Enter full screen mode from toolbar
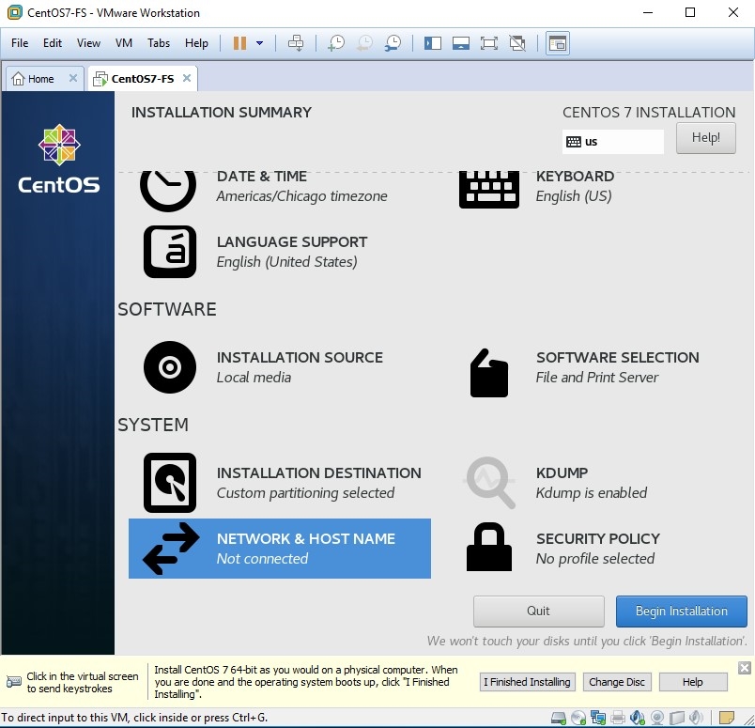The width and height of the screenshot is (755, 728). 488,43
